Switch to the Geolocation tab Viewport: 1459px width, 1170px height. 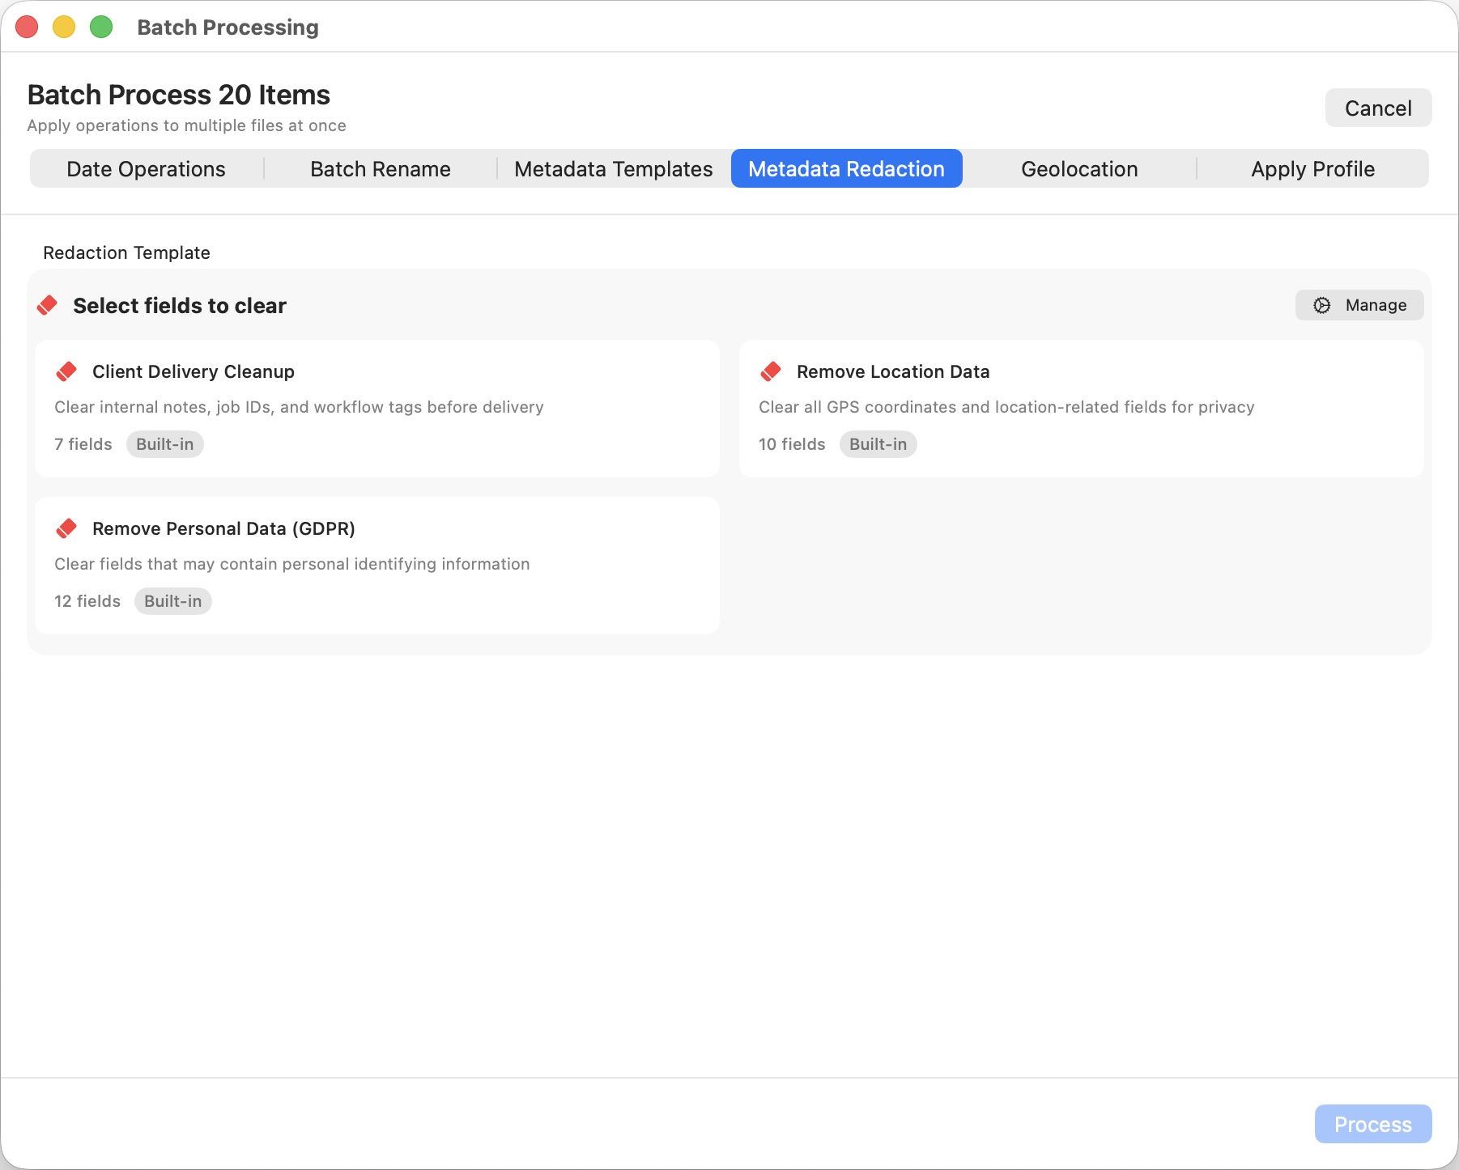[x=1078, y=168]
